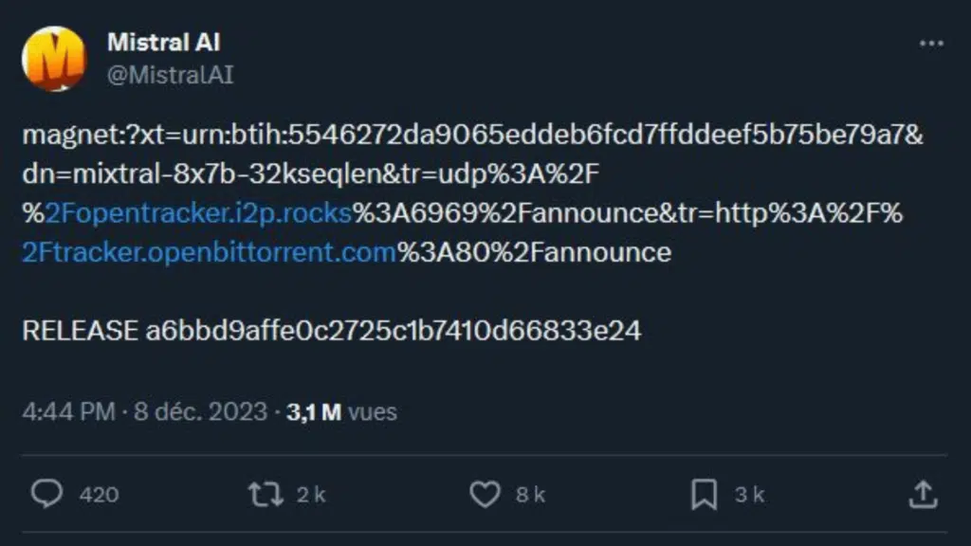Viewport: 971px width, 546px height.
Task: Bookmark this tweet using the bookmark icon
Action: pyautogui.click(x=704, y=494)
